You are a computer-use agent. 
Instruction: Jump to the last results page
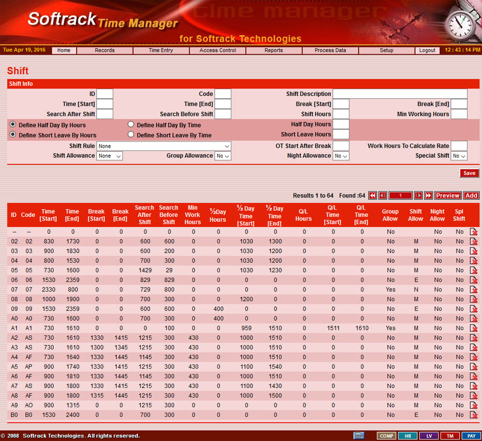pyautogui.click(x=428, y=196)
